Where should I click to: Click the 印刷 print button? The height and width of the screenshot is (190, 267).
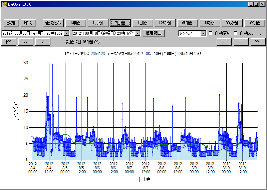pos(28,23)
